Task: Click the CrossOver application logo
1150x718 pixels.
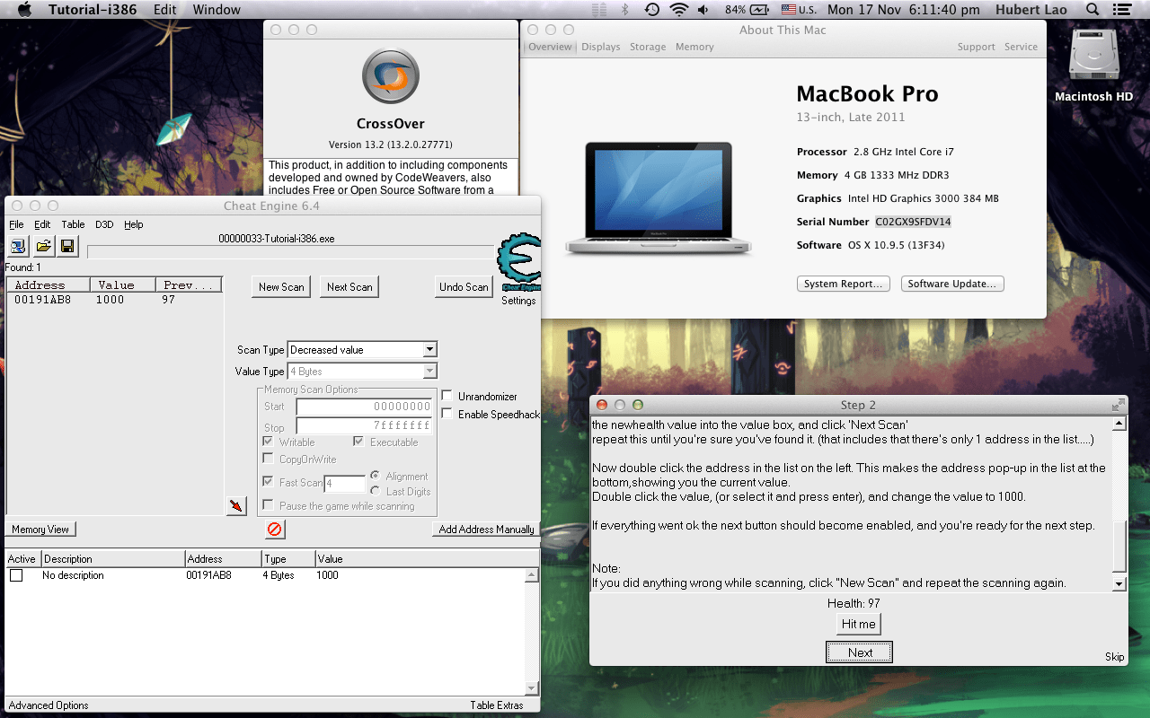Action: [x=391, y=76]
